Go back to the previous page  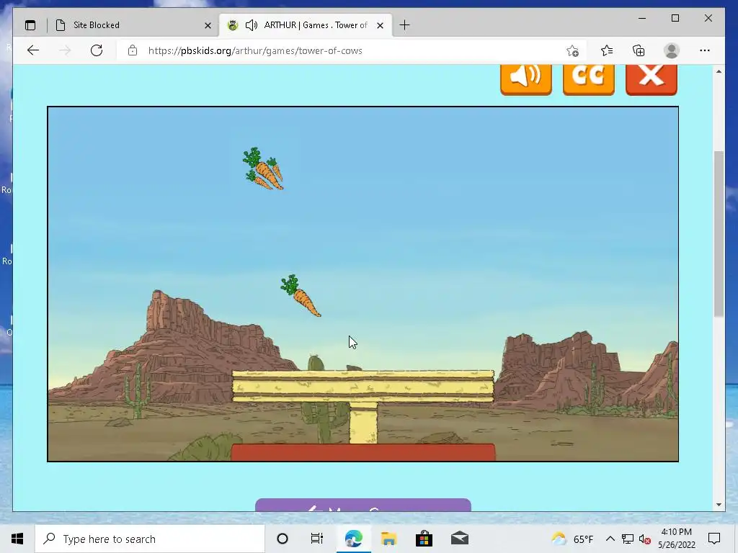pos(33,50)
